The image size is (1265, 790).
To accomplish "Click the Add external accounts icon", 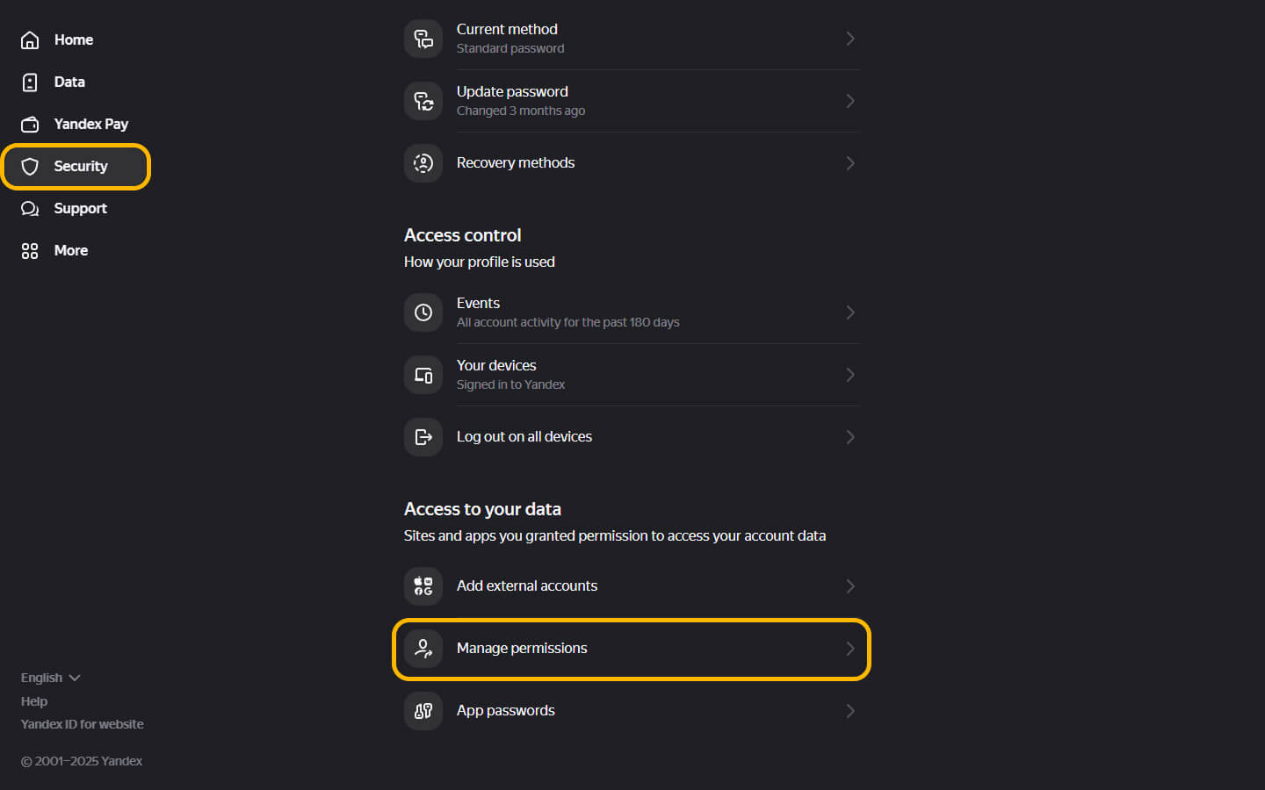I will click(423, 586).
